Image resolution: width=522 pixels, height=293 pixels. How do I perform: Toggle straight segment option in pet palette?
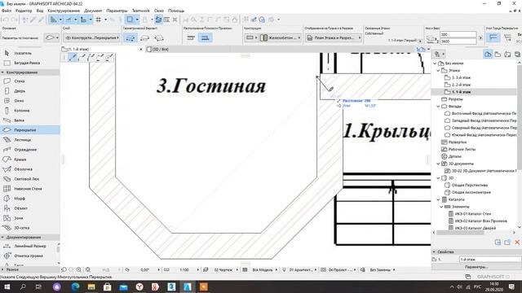[x=73, y=58]
